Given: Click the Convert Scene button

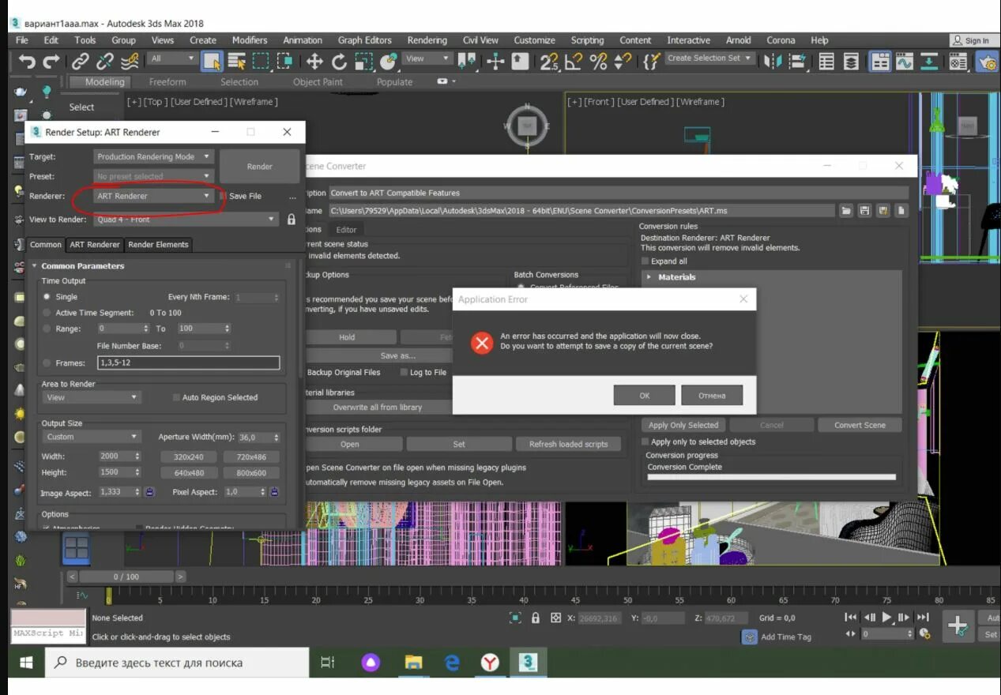Looking at the screenshot, I should coord(860,425).
